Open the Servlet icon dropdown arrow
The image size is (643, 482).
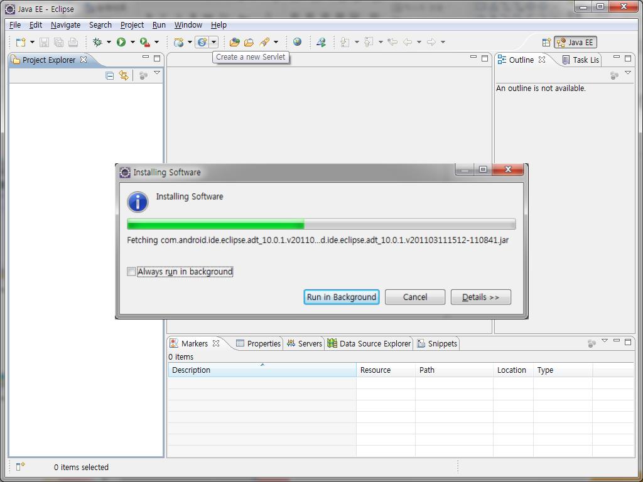click(x=213, y=42)
